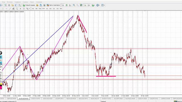Open the CADCHF,M30 chart tab
The image size is (182, 102).
click(x=142, y=99)
